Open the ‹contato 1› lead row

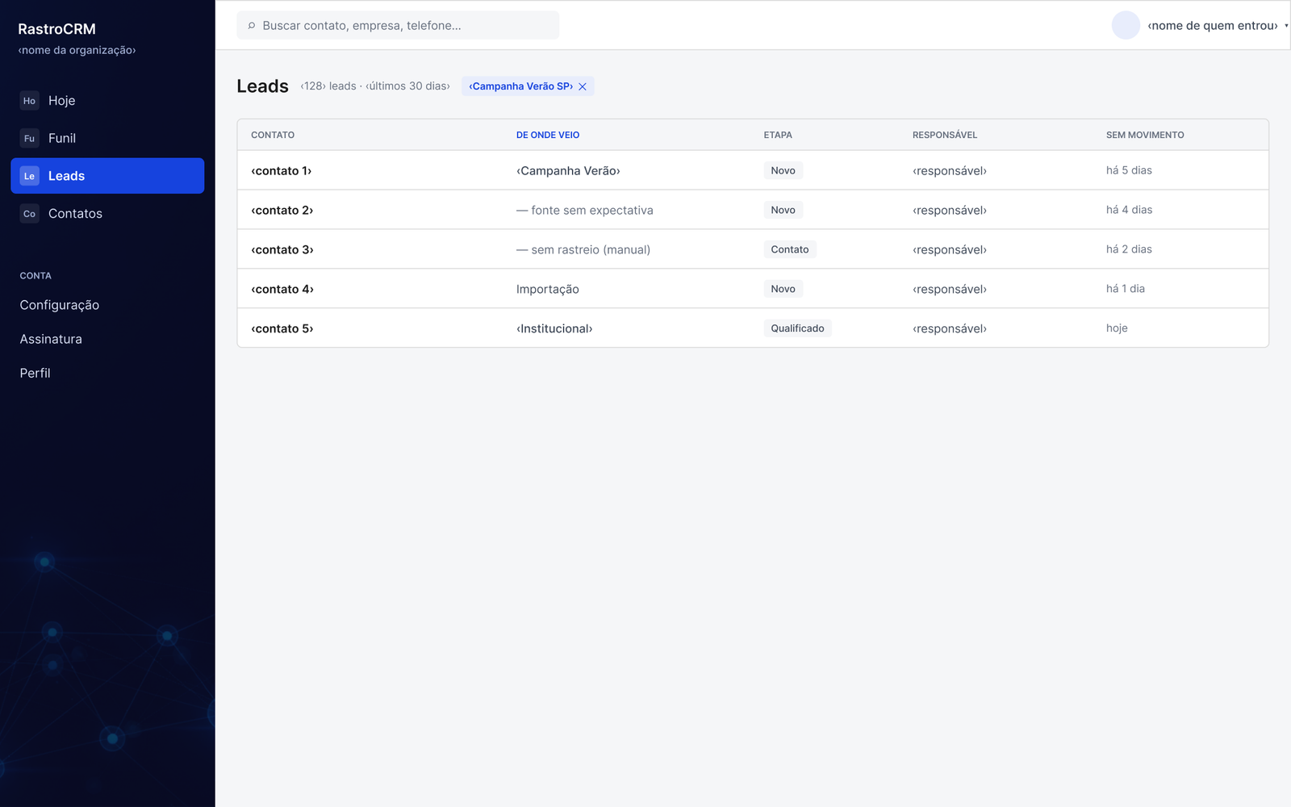click(x=753, y=170)
